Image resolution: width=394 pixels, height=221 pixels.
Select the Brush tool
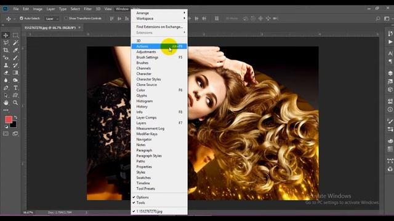(x=15, y=58)
